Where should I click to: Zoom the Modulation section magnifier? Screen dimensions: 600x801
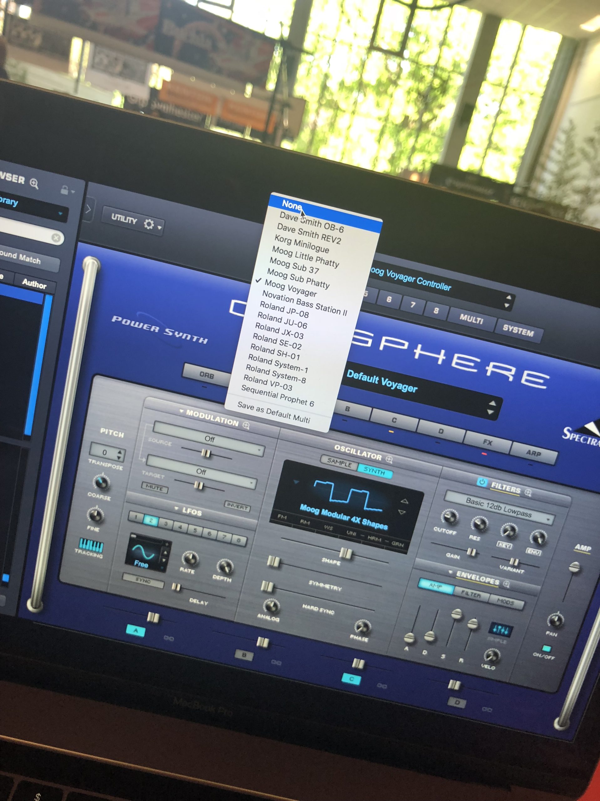[x=246, y=425]
